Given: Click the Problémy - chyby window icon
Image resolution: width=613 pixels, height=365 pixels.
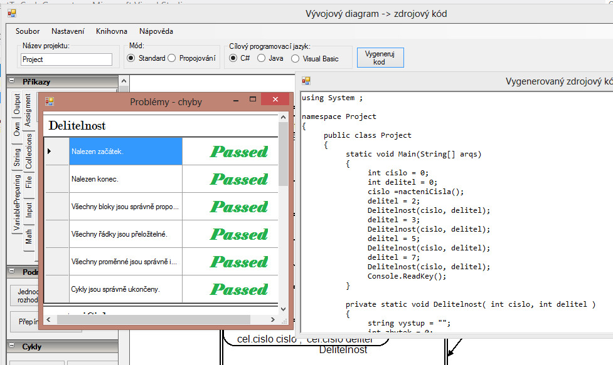Looking at the screenshot, I should (x=50, y=101).
